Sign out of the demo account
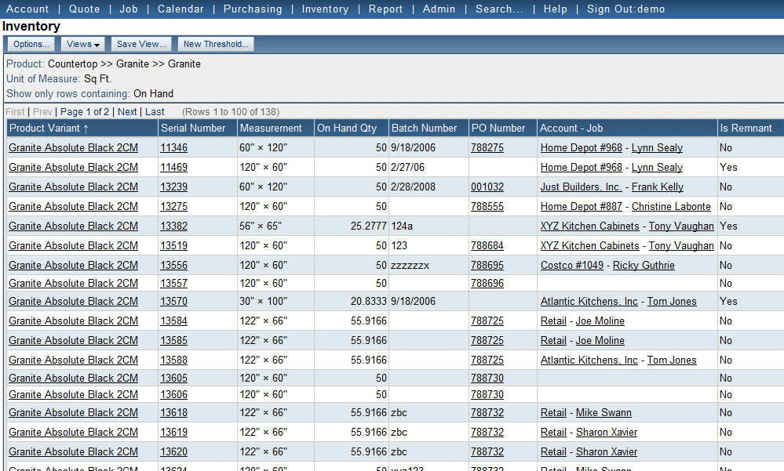Viewport: 784px width, 471px height. [x=625, y=9]
